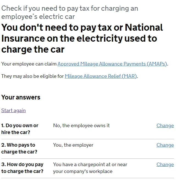The image size is (177, 182).
Task: Click the grey 'Check if you need to pay tax' caption
Action: pyautogui.click(x=70, y=12)
